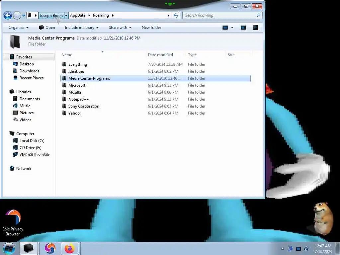The image size is (340, 255).
Task: Click the search magnifier icon
Action: click(258, 15)
